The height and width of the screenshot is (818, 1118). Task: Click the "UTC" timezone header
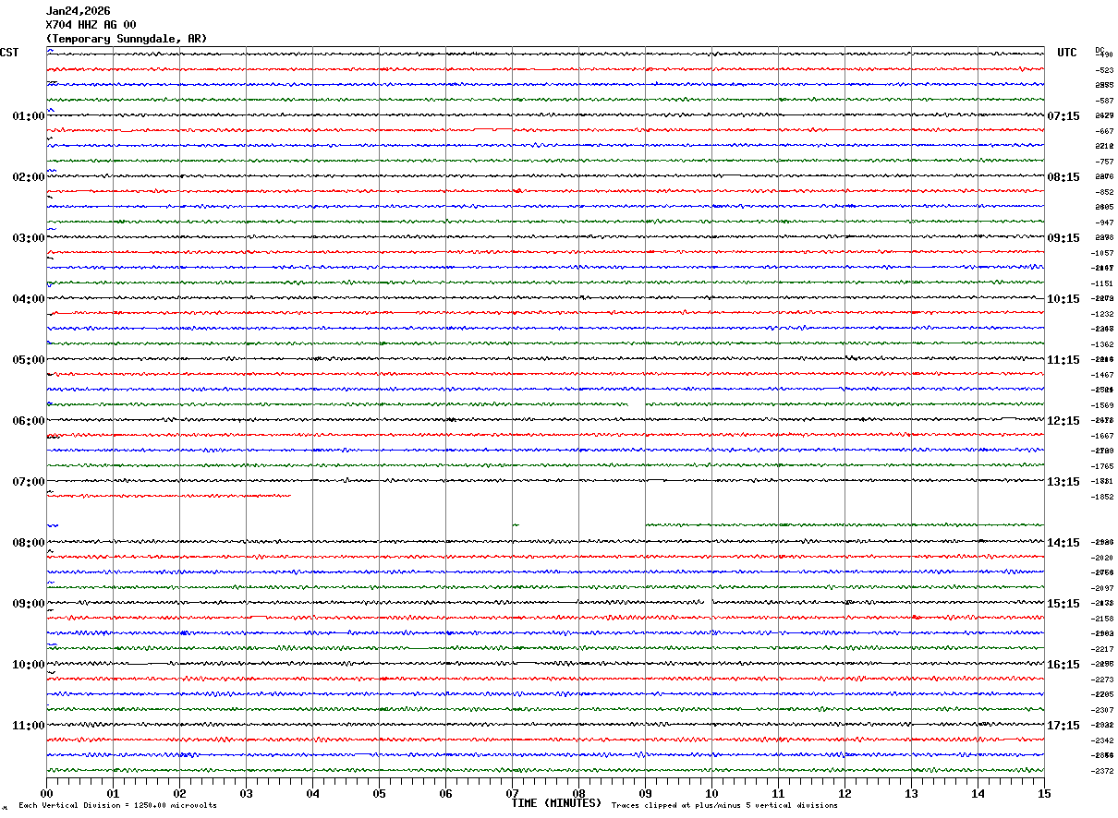(x=1067, y=53)
